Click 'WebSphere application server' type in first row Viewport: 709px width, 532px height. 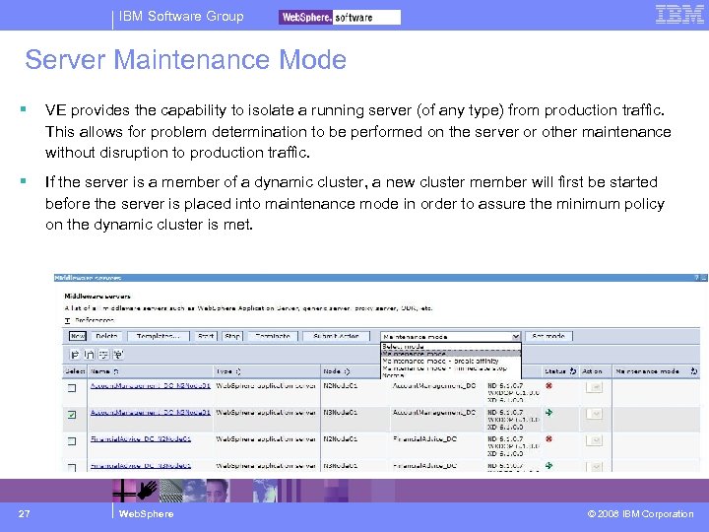pos(266,386)
